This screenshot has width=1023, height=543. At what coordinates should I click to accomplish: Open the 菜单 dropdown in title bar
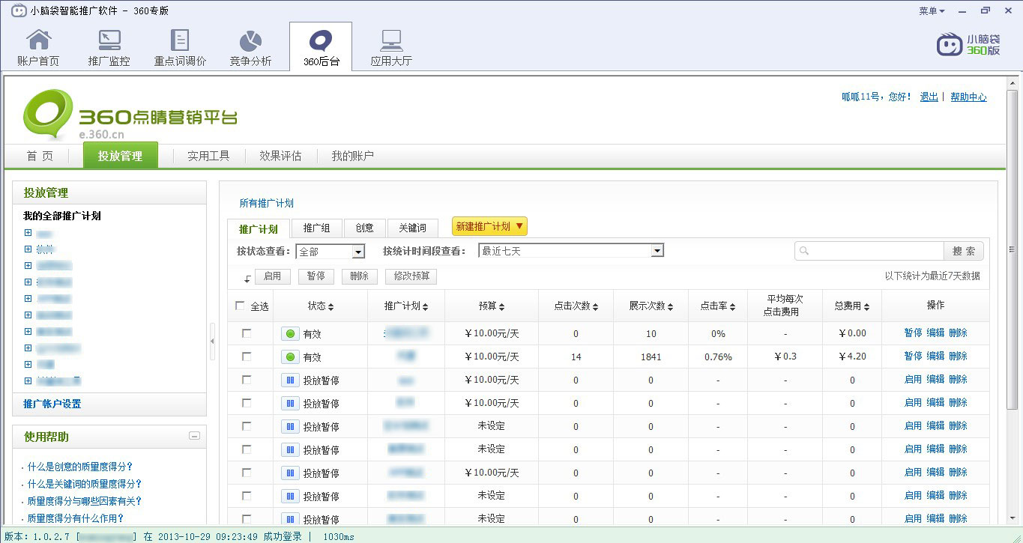932,10
